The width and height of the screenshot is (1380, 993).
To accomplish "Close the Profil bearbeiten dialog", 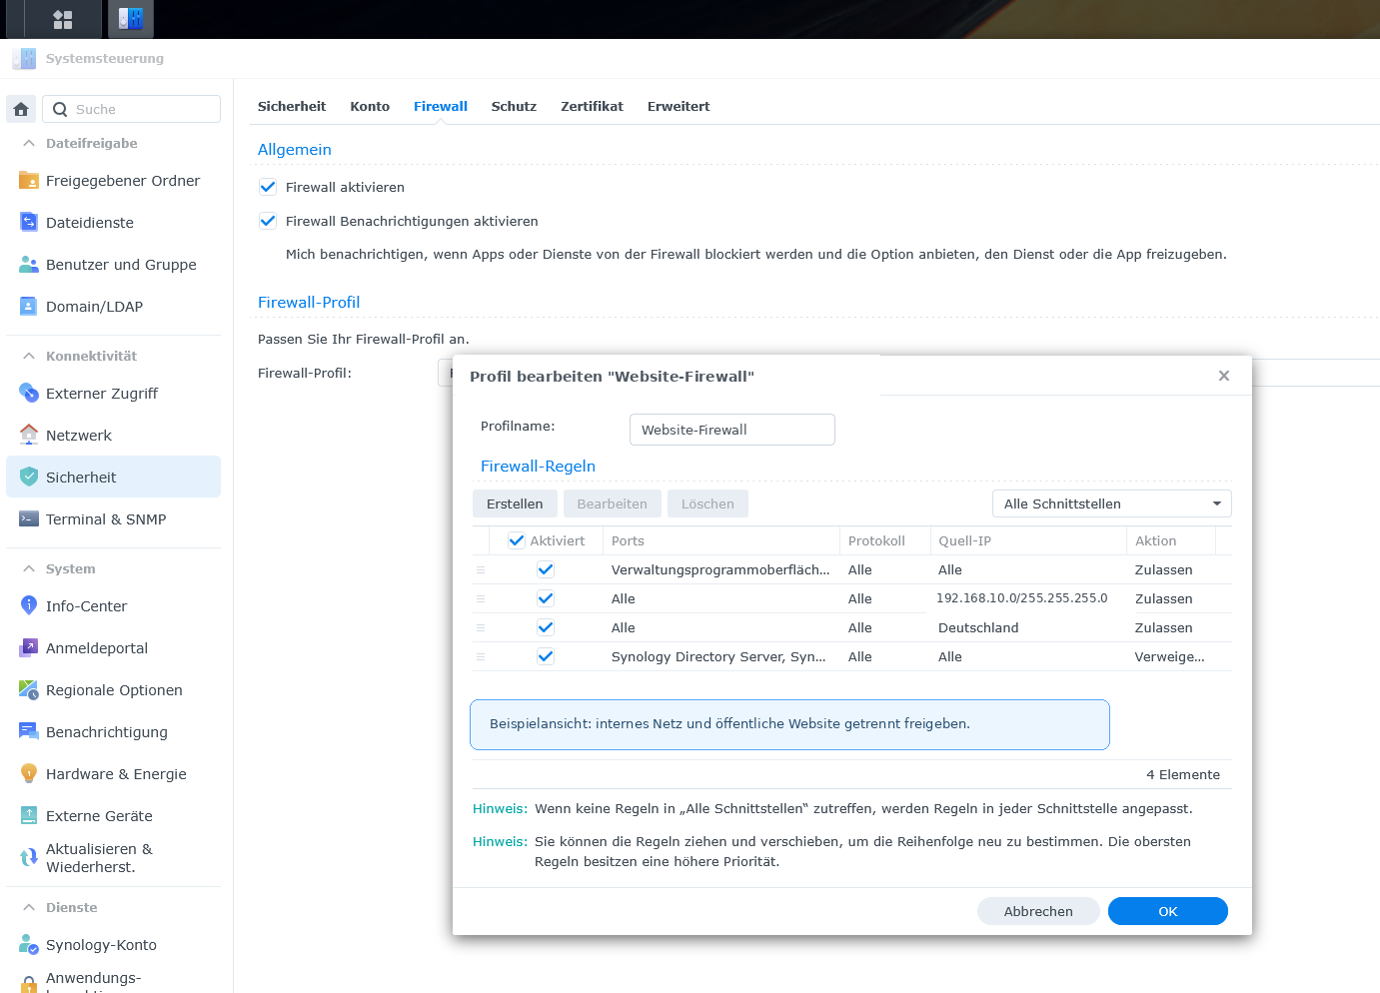I will coord(1224,376).
